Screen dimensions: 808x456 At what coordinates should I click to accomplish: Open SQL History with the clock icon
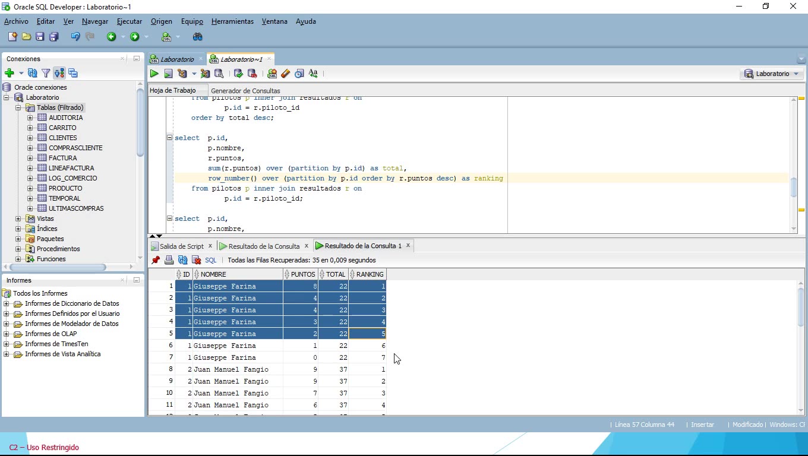[x=299, y=73]
